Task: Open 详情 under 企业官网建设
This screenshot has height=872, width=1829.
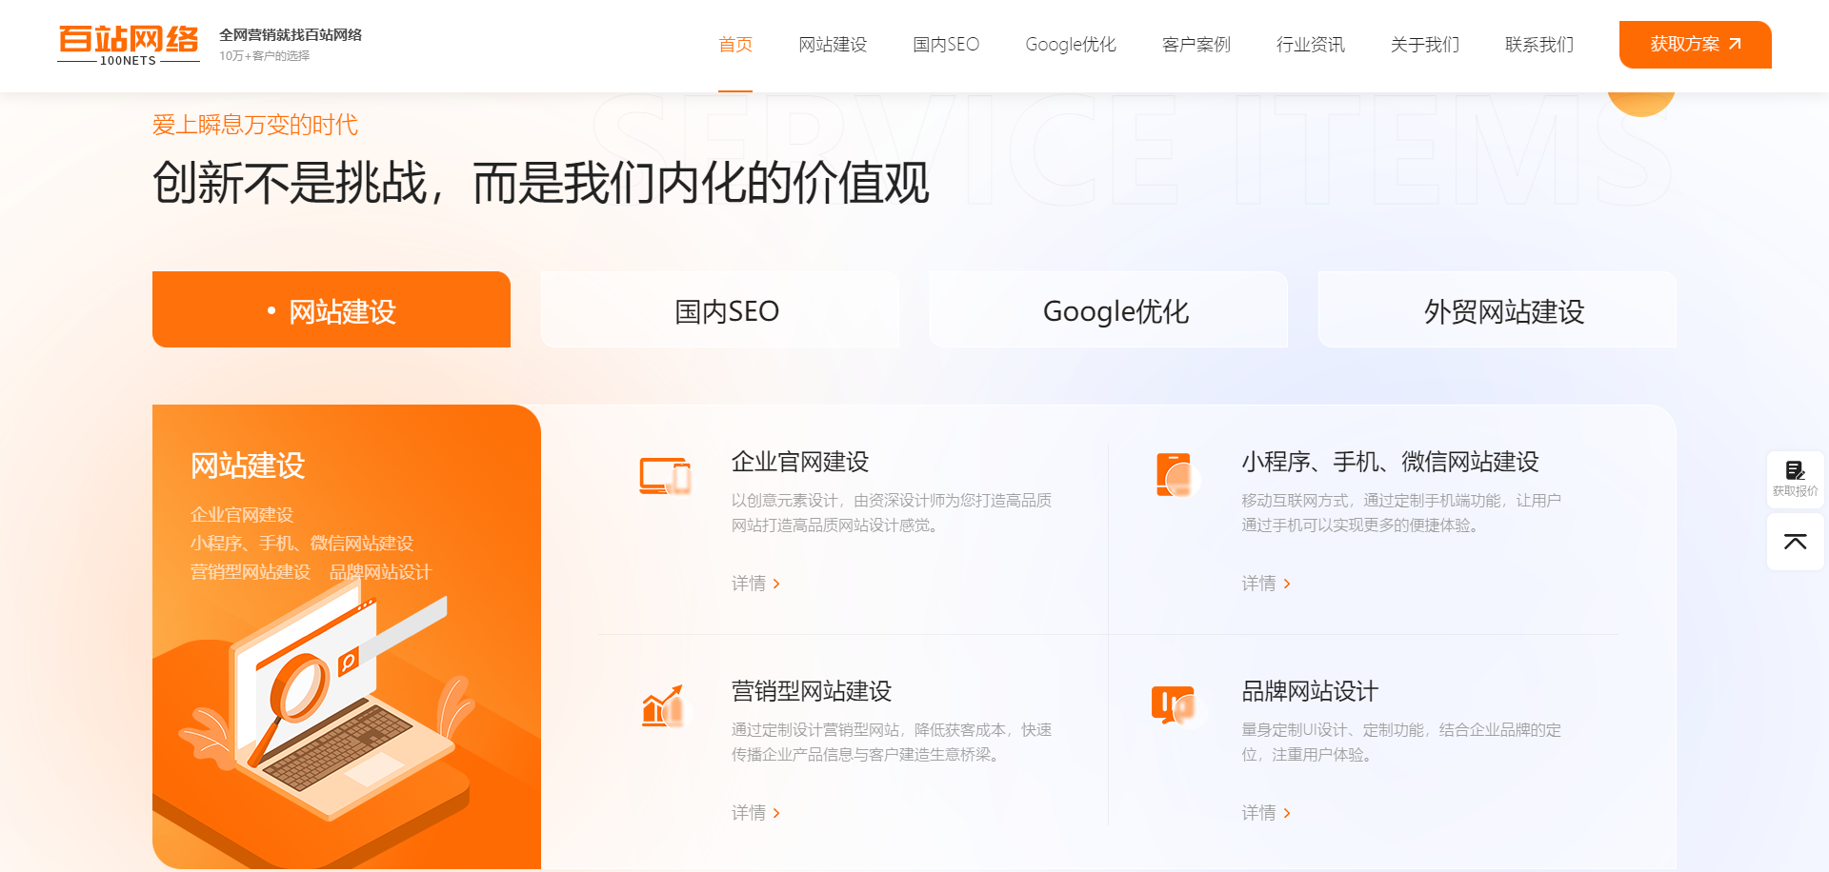Action: point(755,584)
